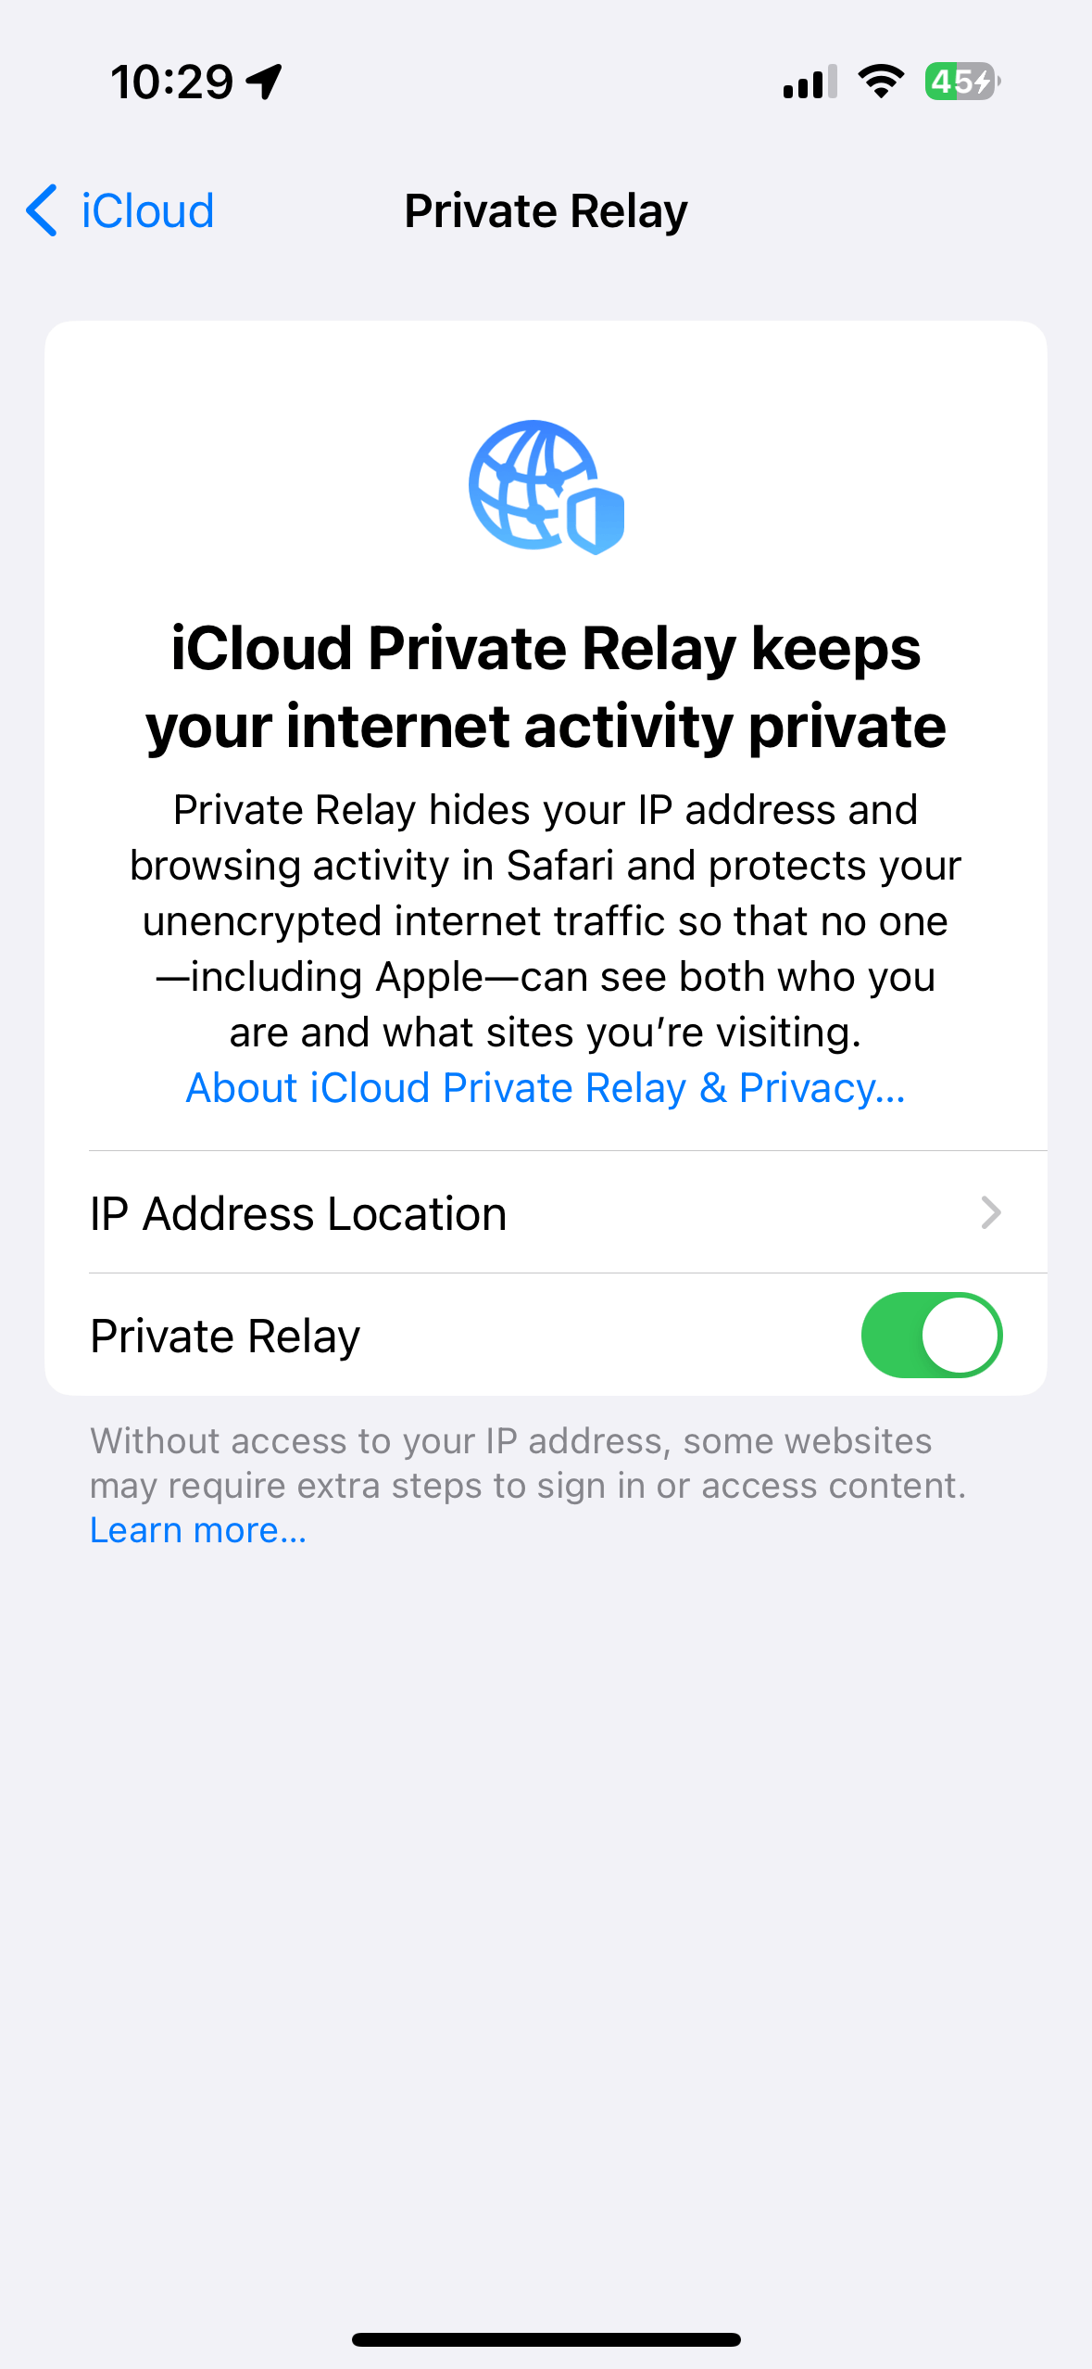Expand IP Address Location chevron
1092x2369 pixels.
991,1212
